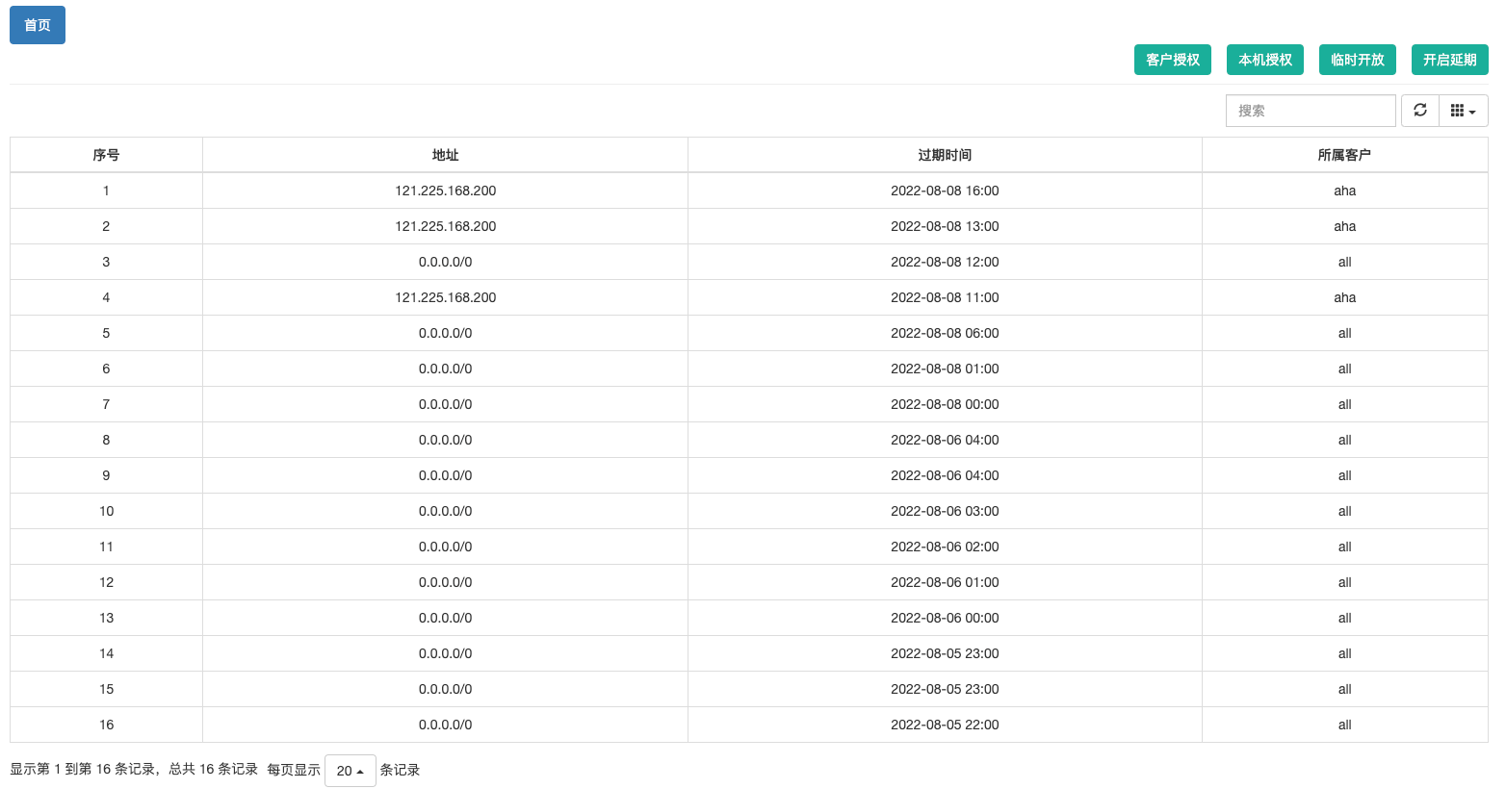Click the 序号 column header
This screenshot has width=1506, height=789.
coord(106,155)
